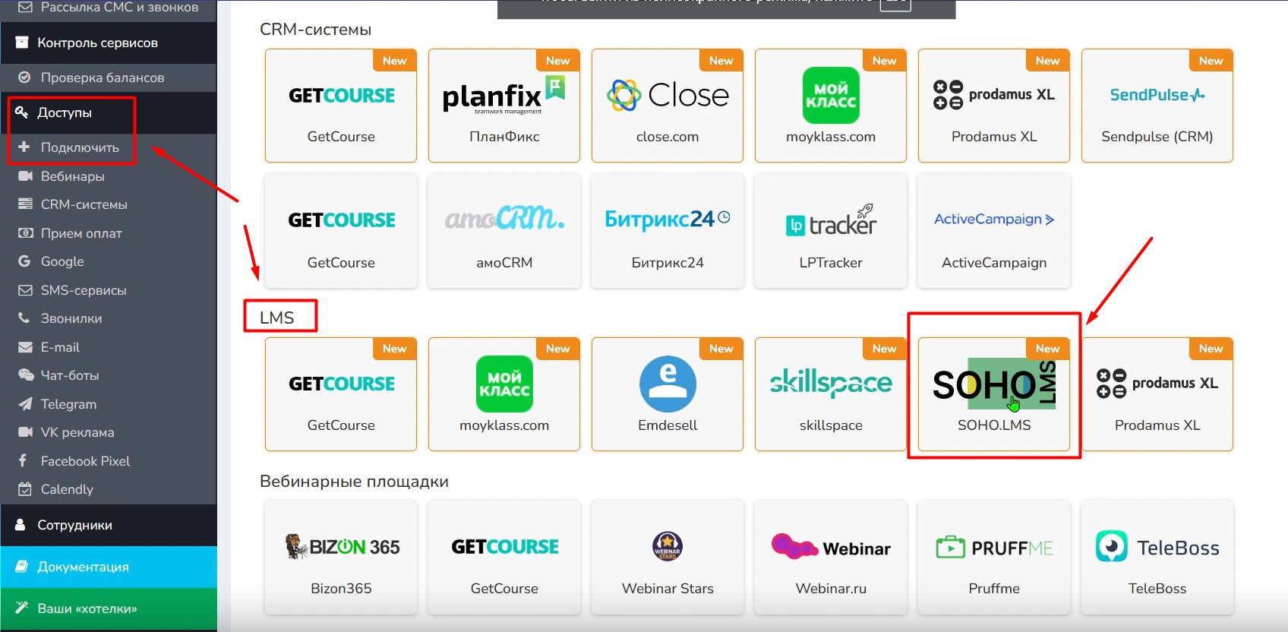Choose the Sendpulse (CRM) tile
Image resolution: width=1288 pixels, height=632 pixels.
[x=1157, y=106]
